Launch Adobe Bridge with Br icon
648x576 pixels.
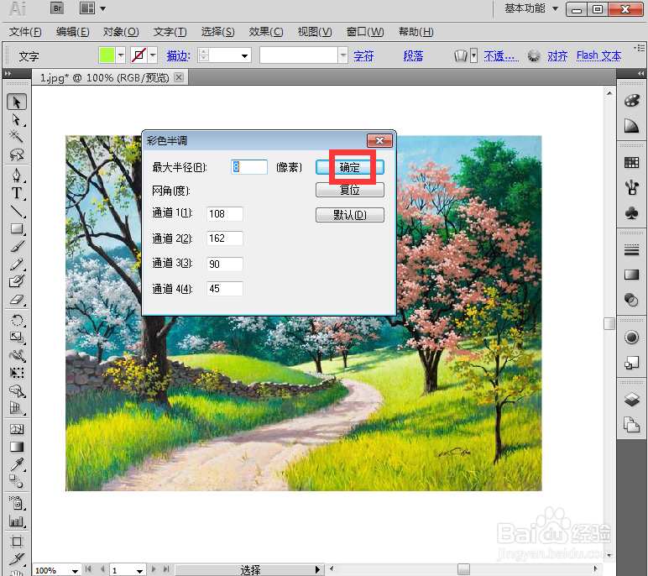point(57,8)
